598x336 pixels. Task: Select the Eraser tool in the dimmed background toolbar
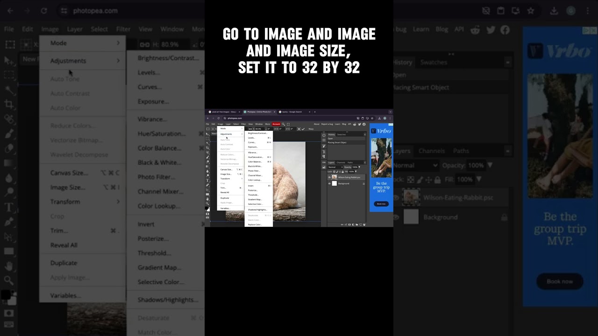pos(9,148)
